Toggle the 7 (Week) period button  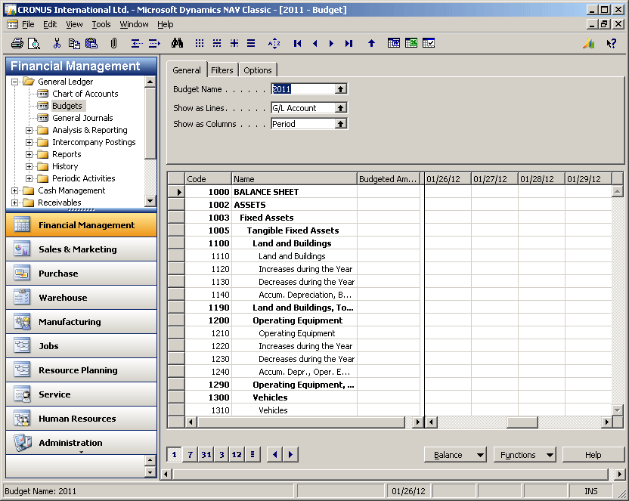[x=191, y=454]
